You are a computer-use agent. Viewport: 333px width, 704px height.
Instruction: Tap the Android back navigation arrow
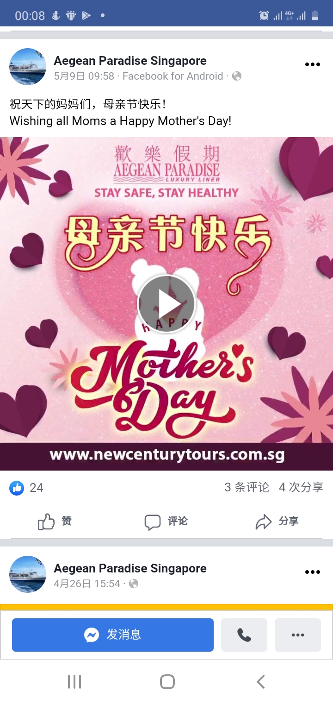coord(261,682)
